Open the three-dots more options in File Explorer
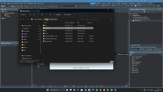This screenshot has width=163, height=92. pyautogui.click(x=75, y=15)
